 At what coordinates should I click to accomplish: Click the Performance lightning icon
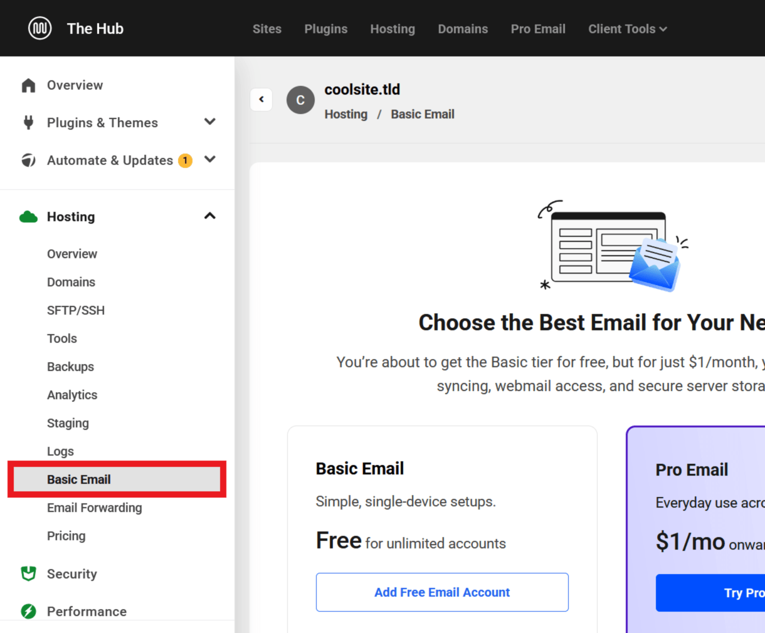coord(28,611)
